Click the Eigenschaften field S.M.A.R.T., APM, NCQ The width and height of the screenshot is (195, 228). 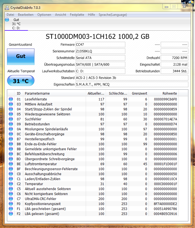[x=132, y=84]
